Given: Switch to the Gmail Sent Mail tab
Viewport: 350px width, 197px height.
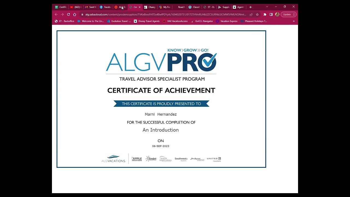Looking at the screenshot, I should click(x=91, y=7).
